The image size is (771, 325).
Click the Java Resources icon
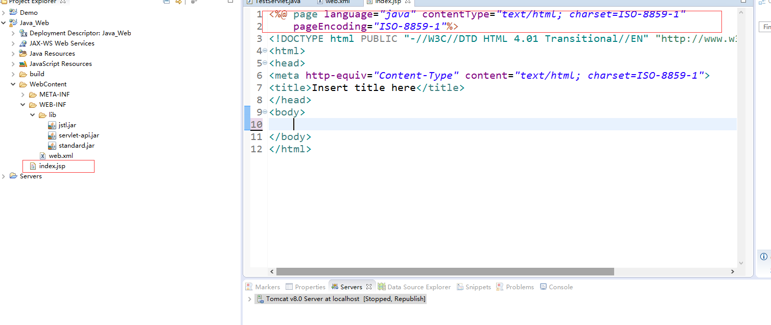pyautogui.click(x=23, y=54)
